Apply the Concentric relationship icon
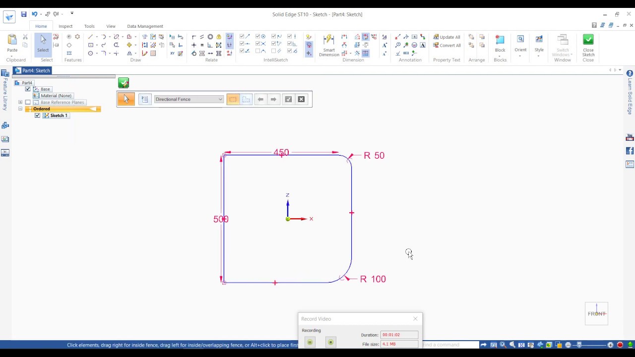Viewport: 635px width, 357px height. click(x=210, y=37)
